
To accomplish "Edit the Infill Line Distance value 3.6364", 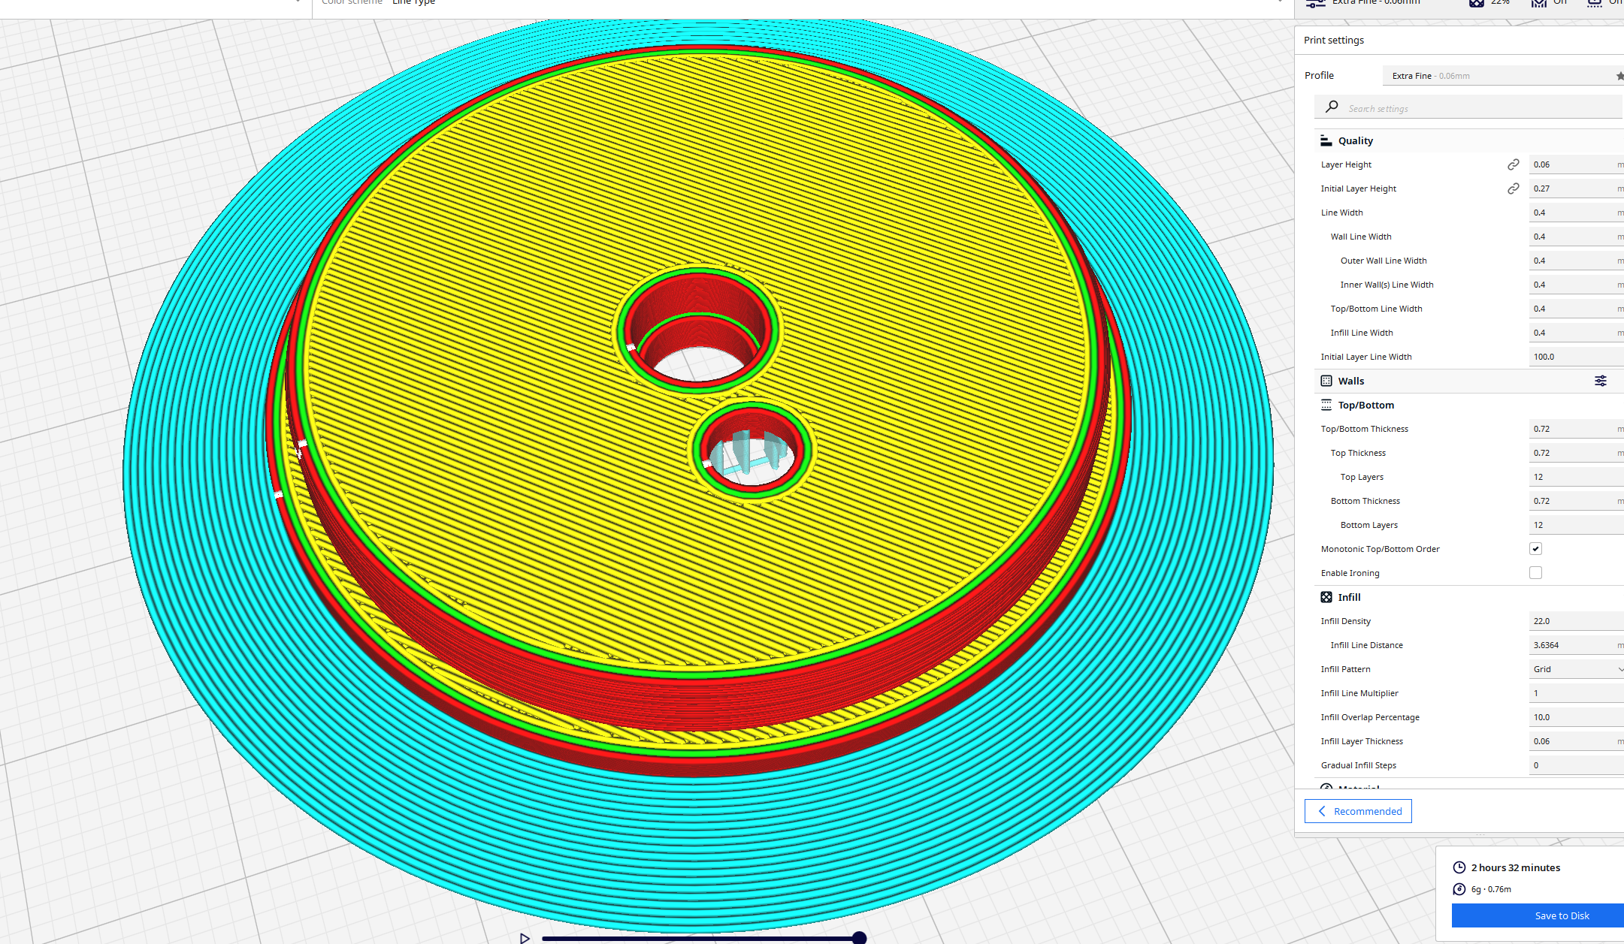I will tap(1577, 645).
